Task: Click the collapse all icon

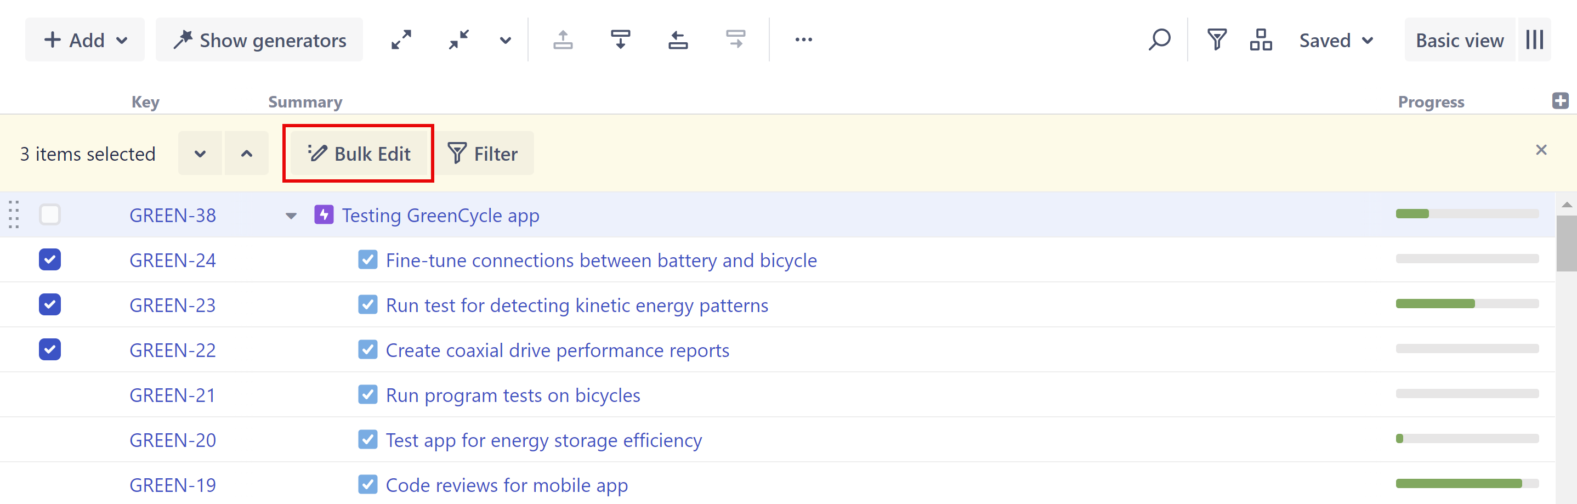Action: coord(458,40)
